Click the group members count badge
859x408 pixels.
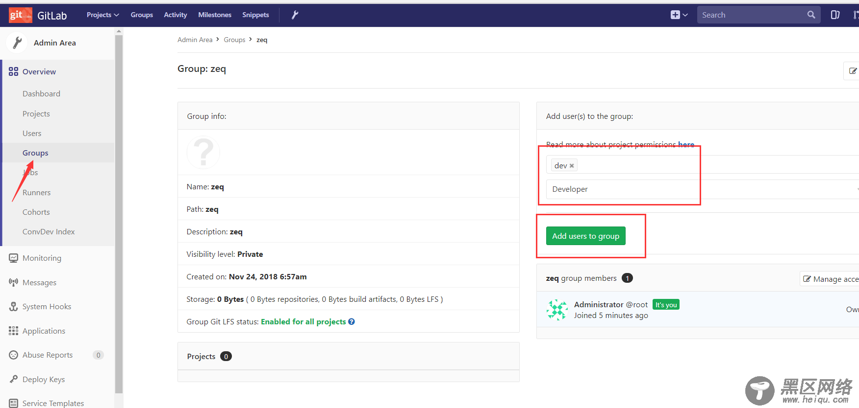[x=627, y=278]
